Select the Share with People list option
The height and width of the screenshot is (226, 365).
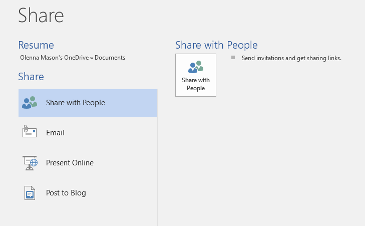pos(76,103)
